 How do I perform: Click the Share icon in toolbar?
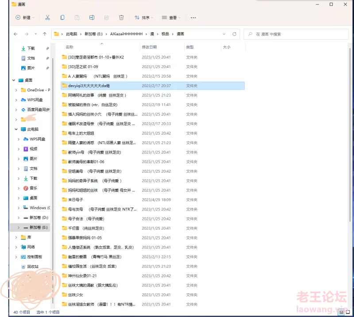pyautogui.click(x=107, y=18)
